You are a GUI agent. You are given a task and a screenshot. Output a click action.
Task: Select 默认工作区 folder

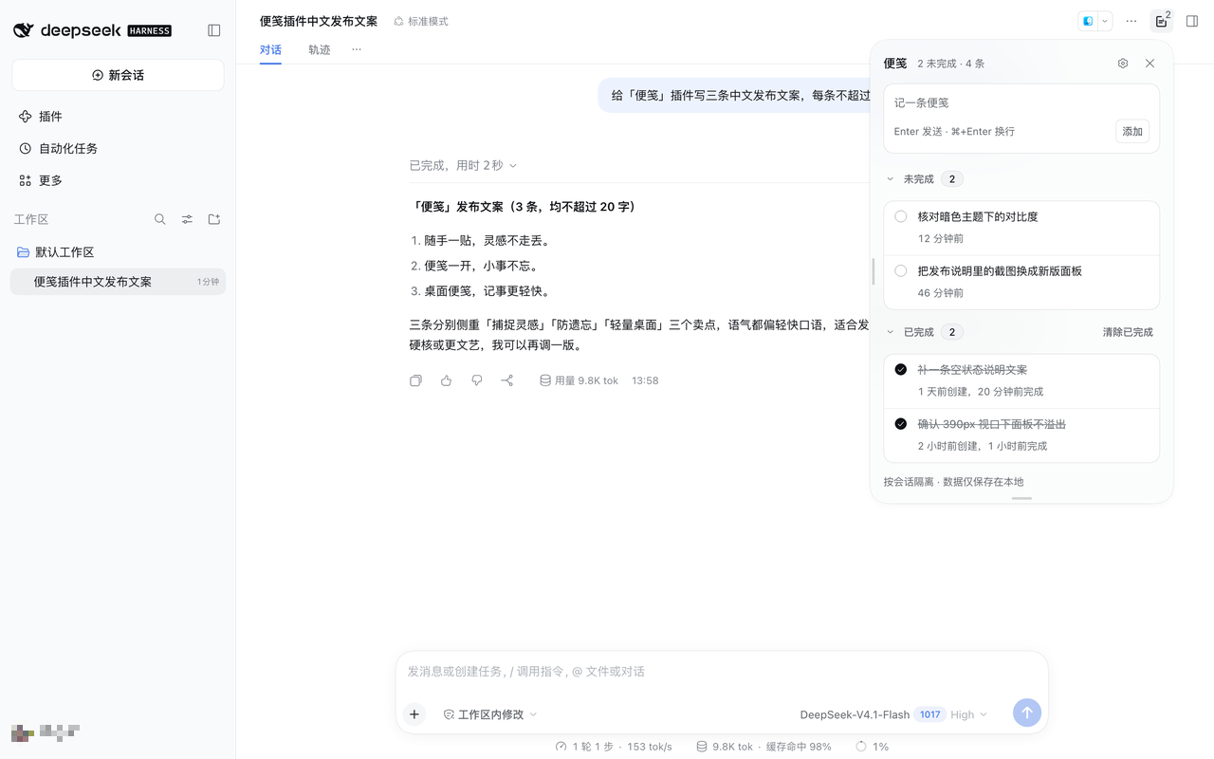(x=118, y=252)
